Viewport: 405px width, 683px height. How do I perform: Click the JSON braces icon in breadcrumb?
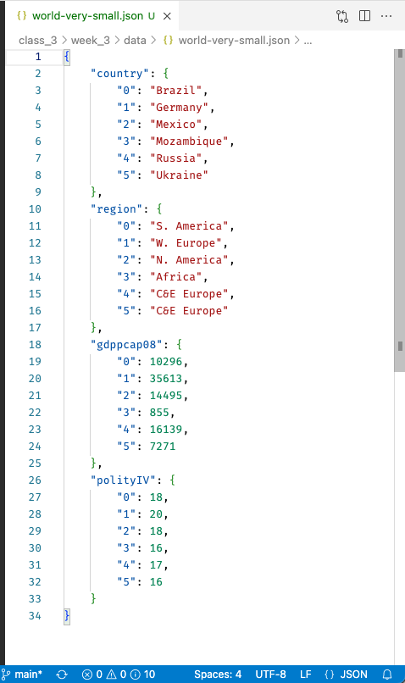168,41
